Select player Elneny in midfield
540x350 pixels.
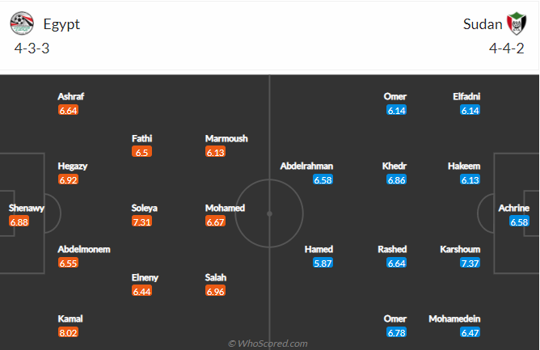click(x=145, y=277)
